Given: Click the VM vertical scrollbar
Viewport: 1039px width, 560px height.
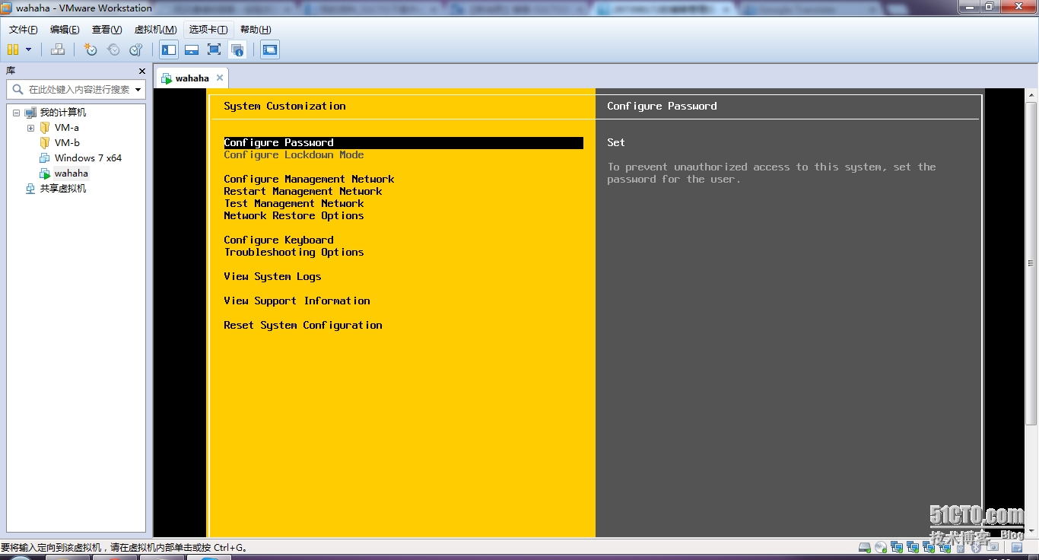Looking at the screenshot, I should 1031,262.
